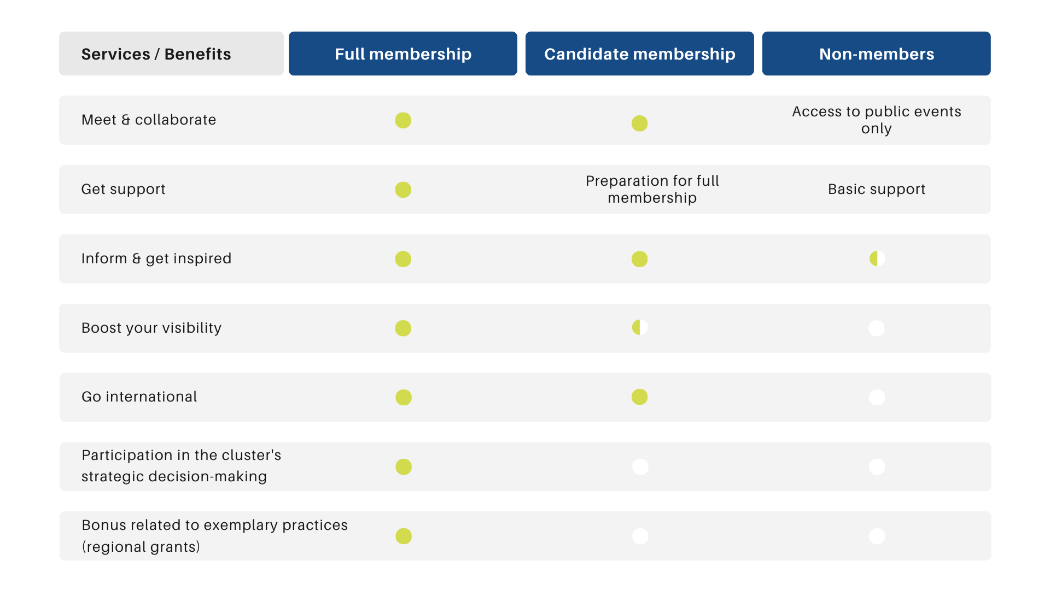The width and height of the screenshot is (1050, 590).
Task: Click the white dot for Non-members Go international
Action: [x=877, y=397]
